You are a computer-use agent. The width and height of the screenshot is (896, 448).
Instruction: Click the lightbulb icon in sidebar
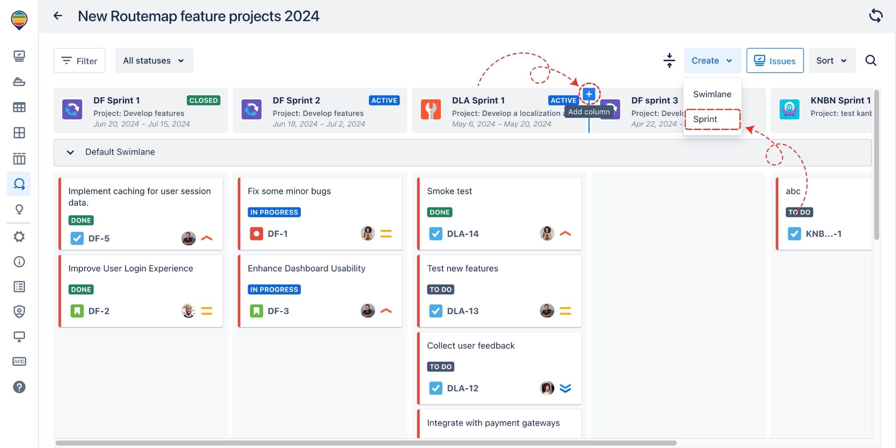click(x=19, y=210)
